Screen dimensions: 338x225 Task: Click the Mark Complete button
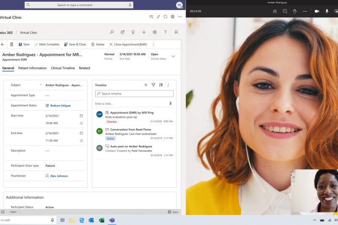(x=47, y=44)
